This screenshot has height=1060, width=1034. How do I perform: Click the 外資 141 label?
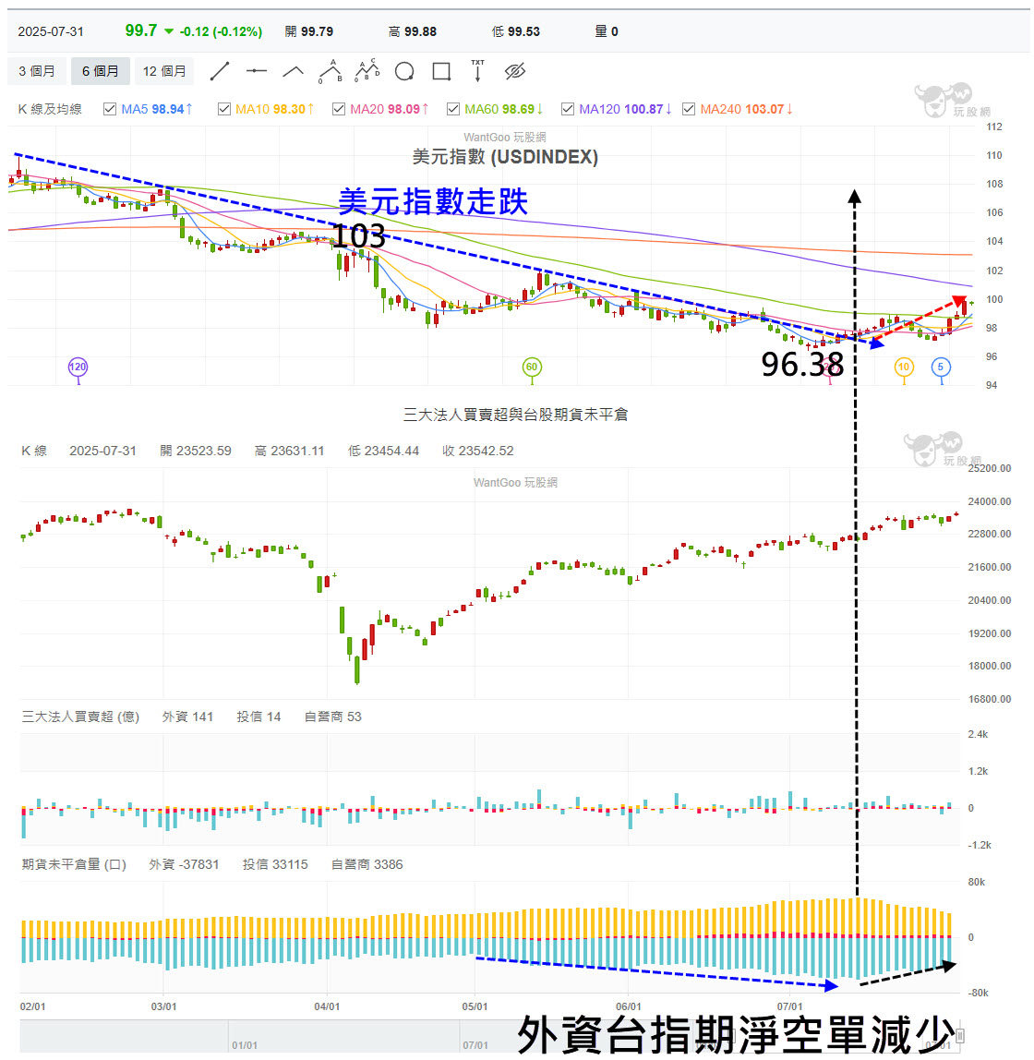click(187, 717)
